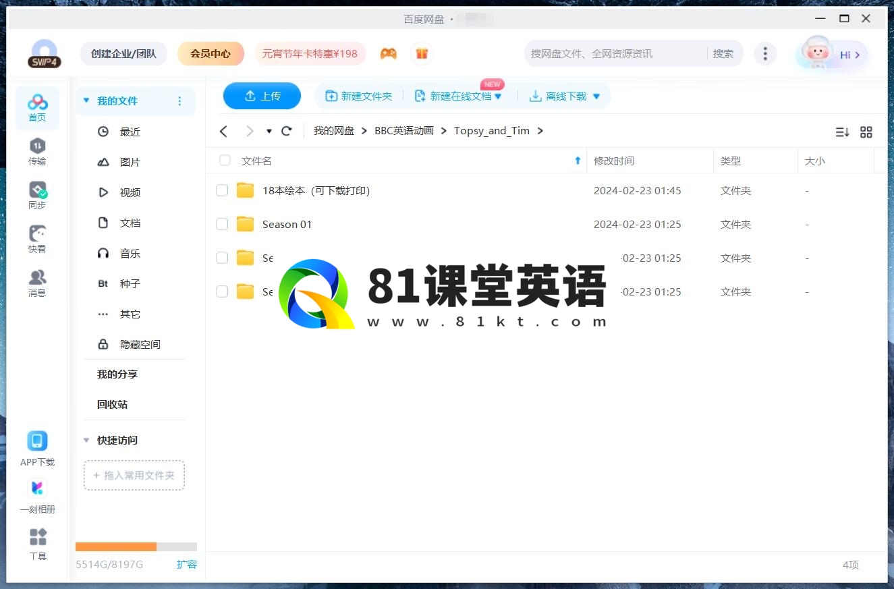Open the sort order icon
Image resolution: width=894 pixels, height=589 pixels.
coord(842,132)
